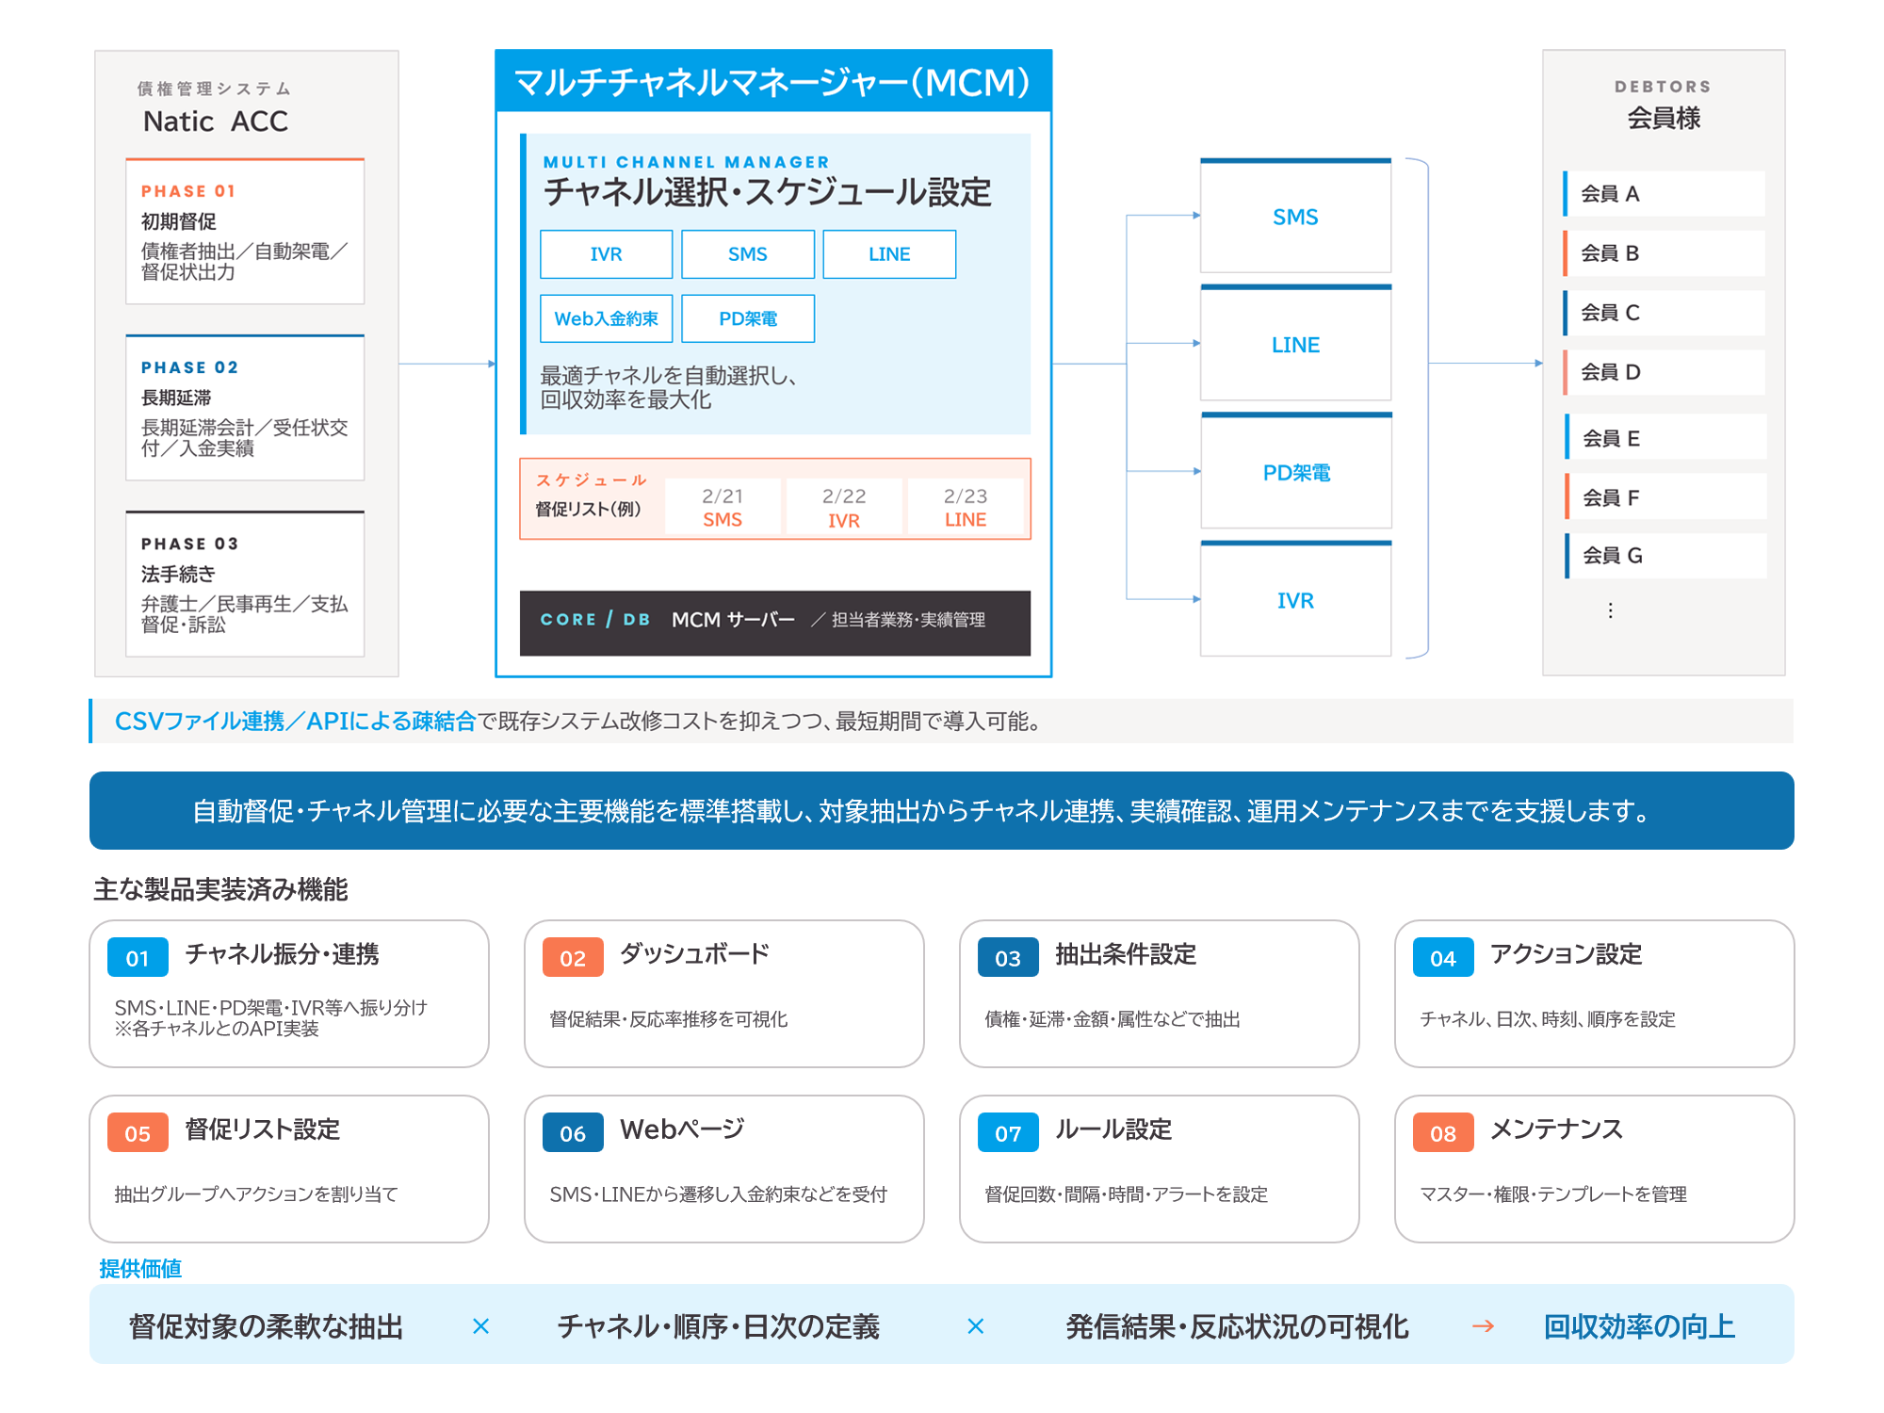Click the 04 badge for アクション設定

[1443, 958]
